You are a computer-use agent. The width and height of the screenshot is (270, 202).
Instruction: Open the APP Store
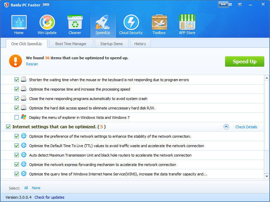(187, 25)
